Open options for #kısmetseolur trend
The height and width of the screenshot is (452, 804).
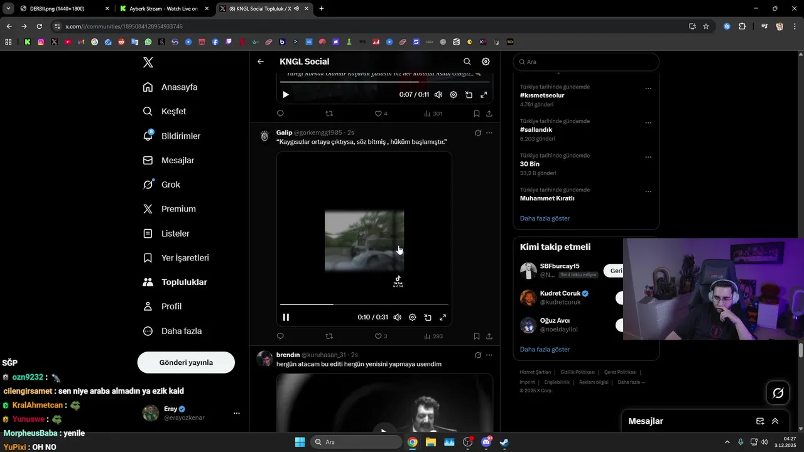[648, 89]
